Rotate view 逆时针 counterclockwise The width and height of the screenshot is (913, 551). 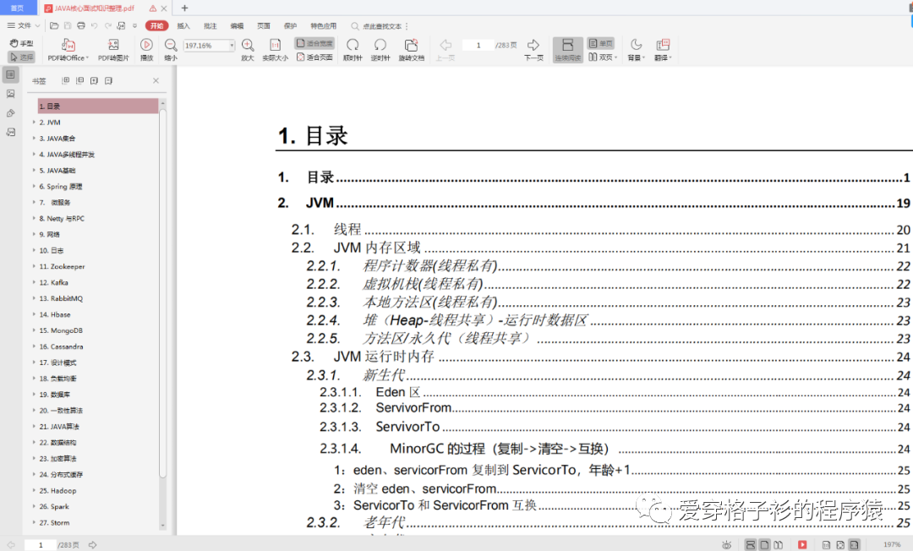pos(380,50)
